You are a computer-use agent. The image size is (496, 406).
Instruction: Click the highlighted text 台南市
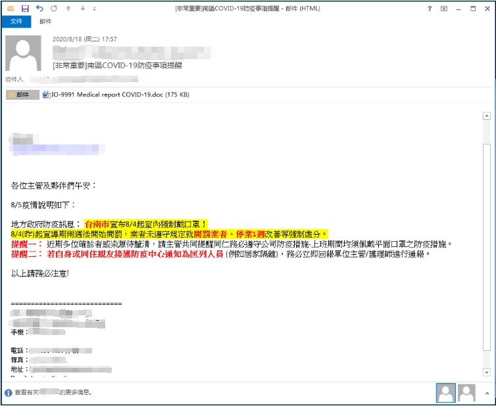tap(97, 224)
